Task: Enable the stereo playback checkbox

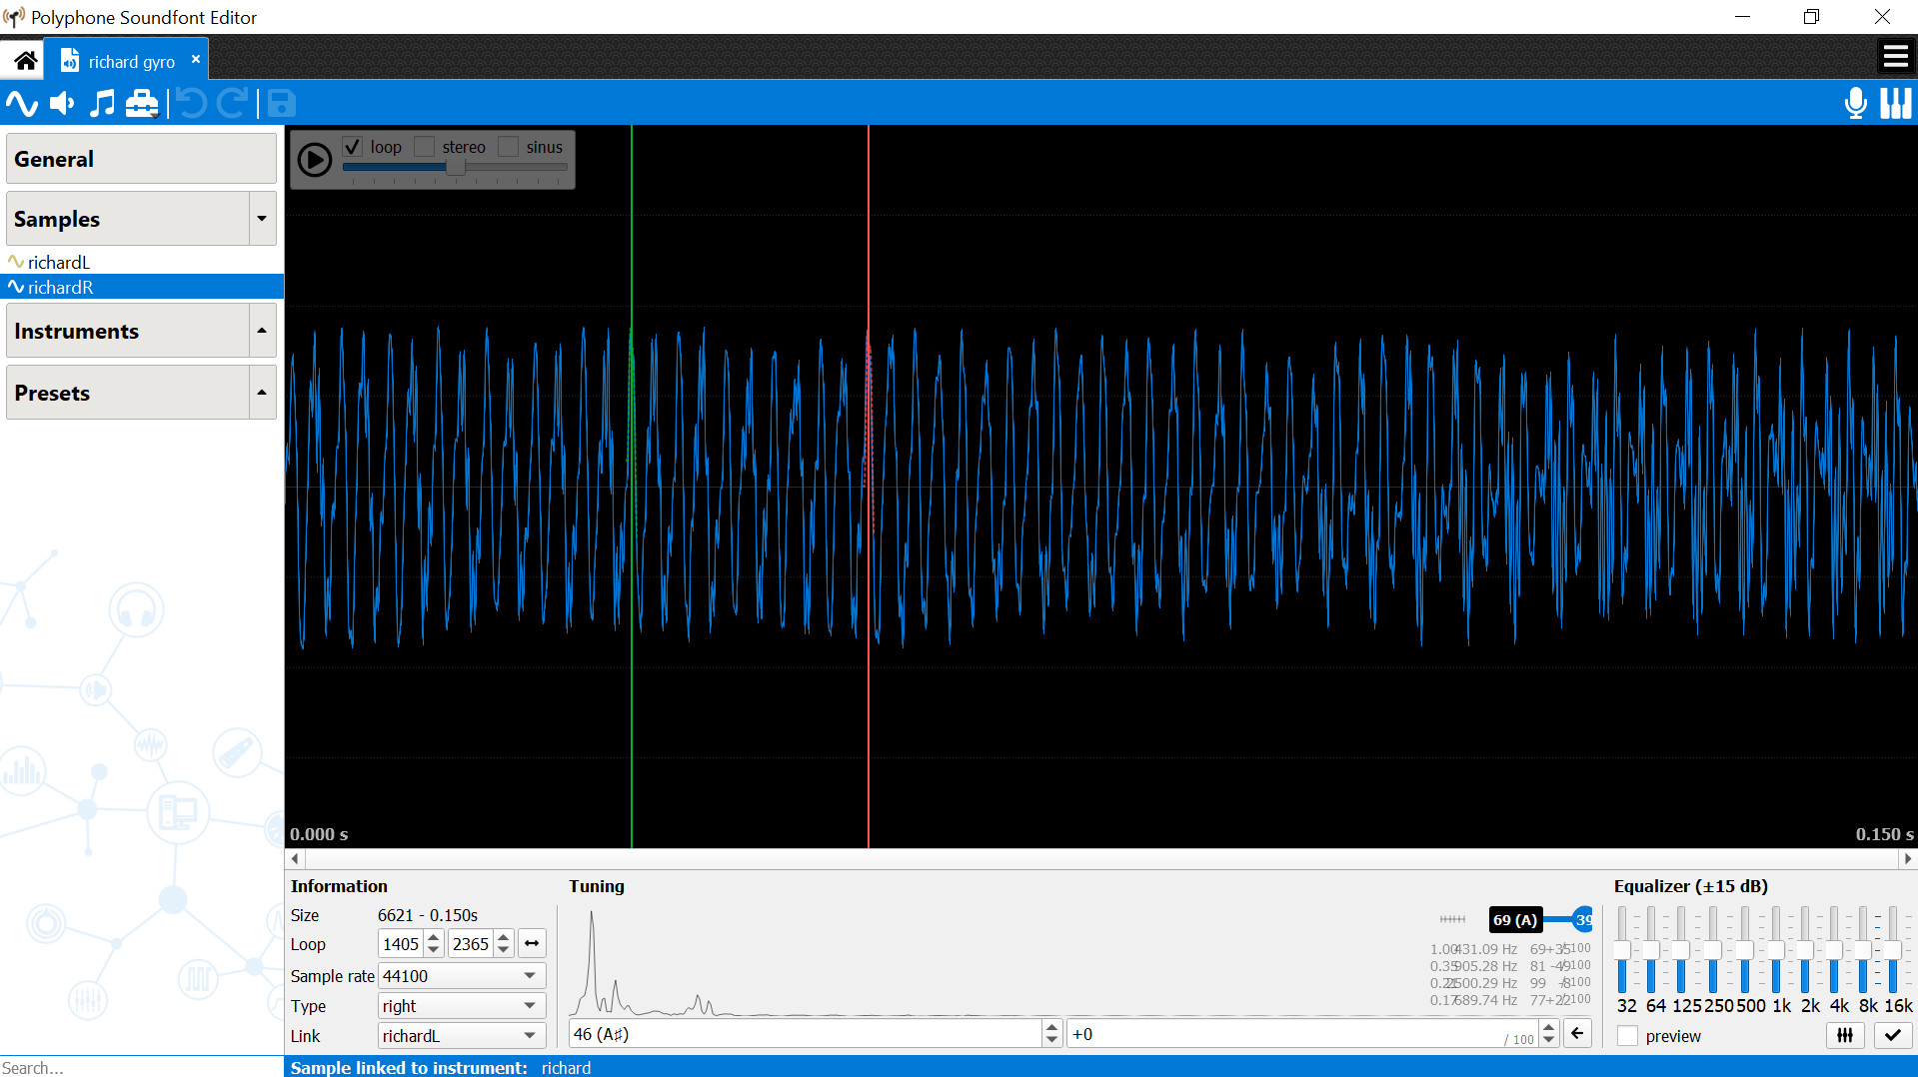Action: pos(424,146)
